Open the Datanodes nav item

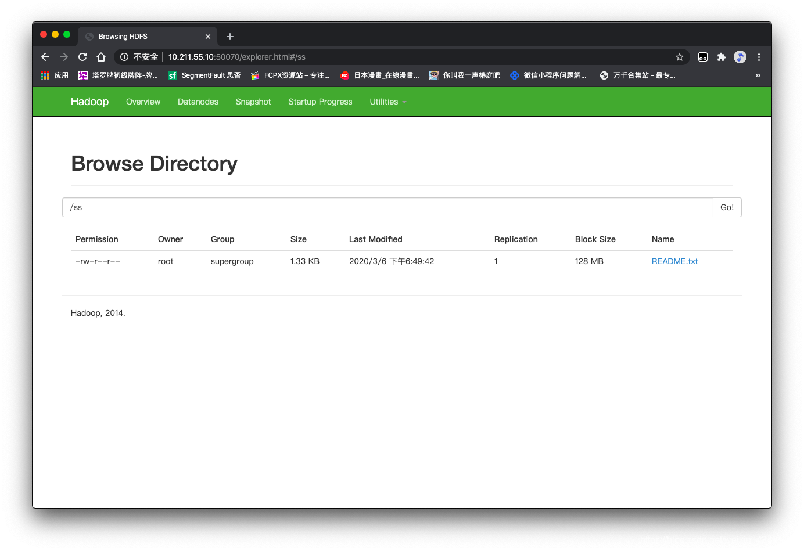pos(198,102)
